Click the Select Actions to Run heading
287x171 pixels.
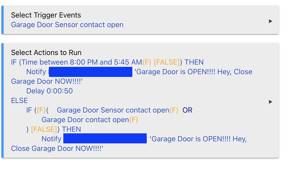pos(46,53)
